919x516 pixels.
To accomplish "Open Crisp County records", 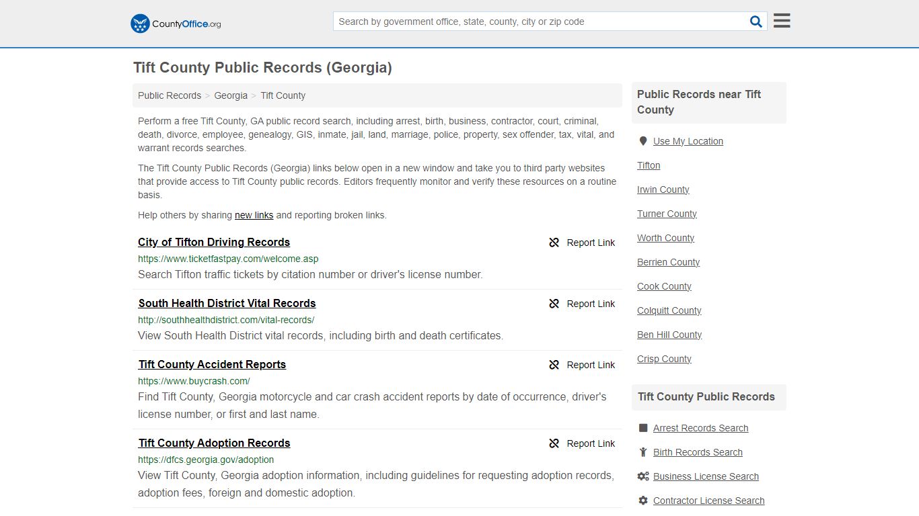I will coord(664,359).
